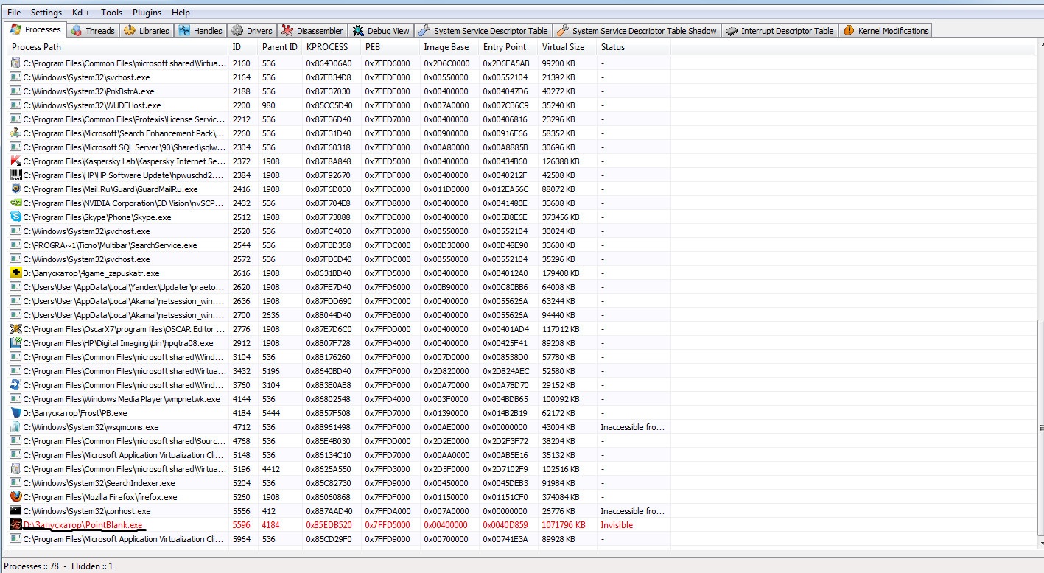This screenshot has height=573, width=1044.
Task: Sort by Parent ID column header
Action: [280, 47]
